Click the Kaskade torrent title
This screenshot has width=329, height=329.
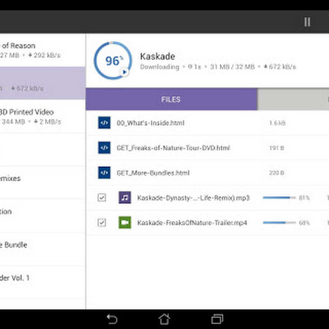click(x=158, y=56)
